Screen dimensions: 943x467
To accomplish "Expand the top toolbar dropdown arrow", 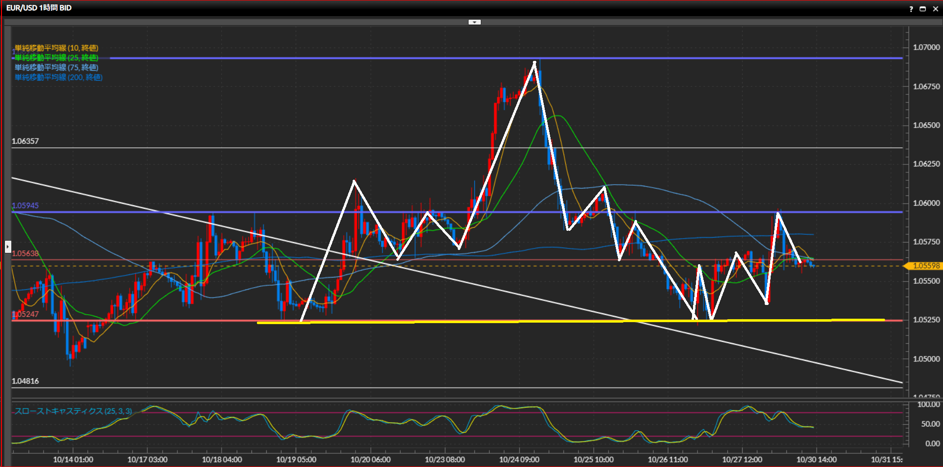I will pos(474,22).
